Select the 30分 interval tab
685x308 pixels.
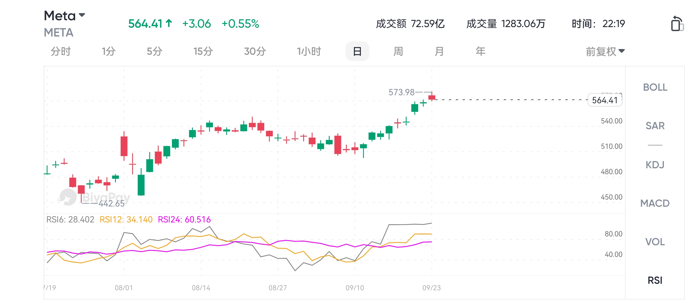(255, 52)
